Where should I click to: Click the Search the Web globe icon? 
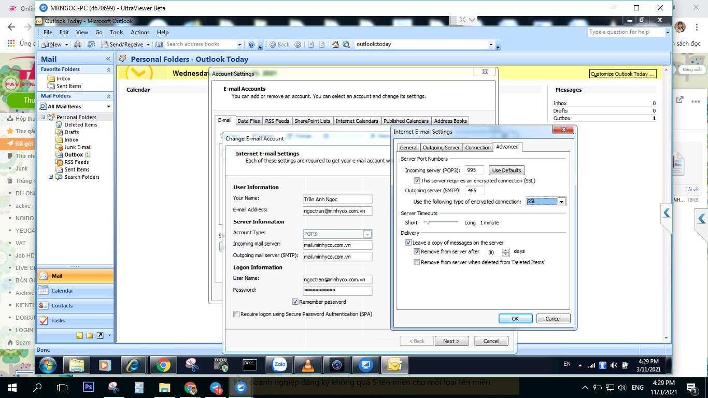click(346, 45)
